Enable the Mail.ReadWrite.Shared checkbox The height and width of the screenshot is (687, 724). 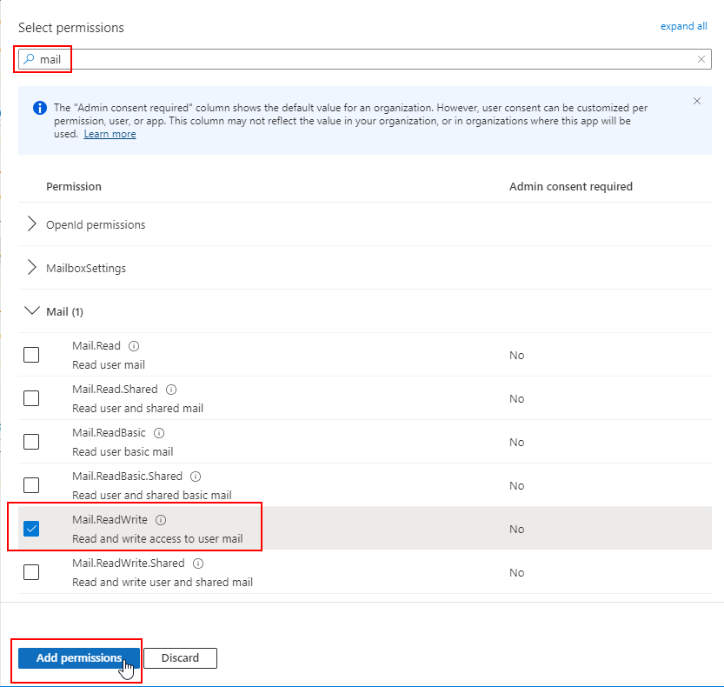coord(31,572)
